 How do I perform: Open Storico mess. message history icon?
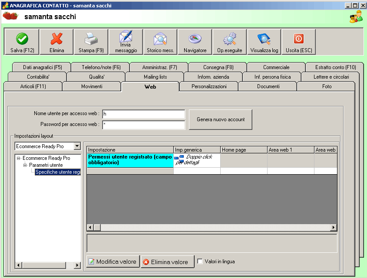tap(160, 39)
